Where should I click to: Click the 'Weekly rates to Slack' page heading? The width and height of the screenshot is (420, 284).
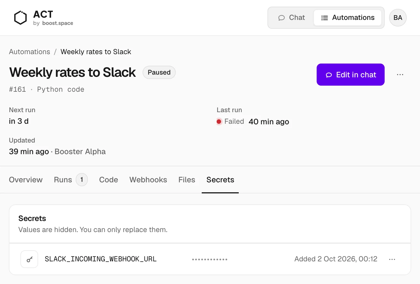click(x=72, y=72)
